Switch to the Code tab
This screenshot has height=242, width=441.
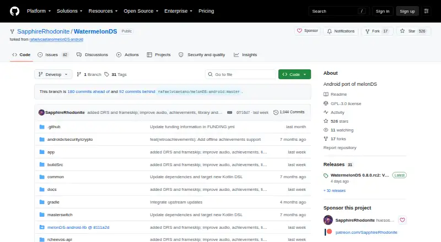point(21,55)
